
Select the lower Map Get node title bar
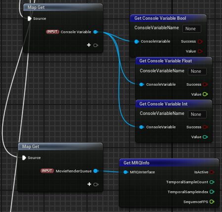(x=60, y=147)
